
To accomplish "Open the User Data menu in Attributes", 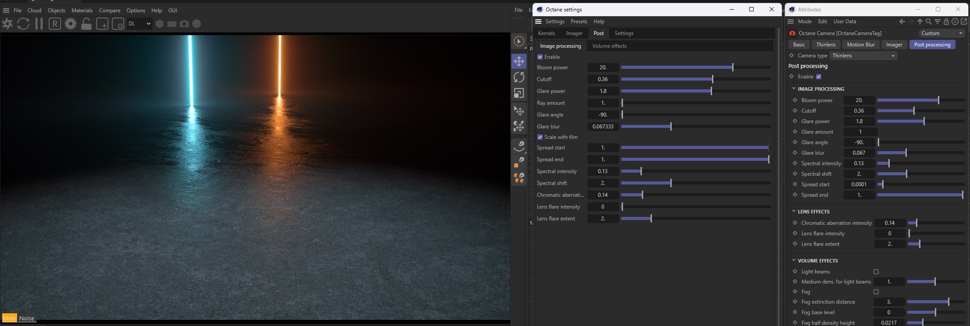I will pos(845,21).
